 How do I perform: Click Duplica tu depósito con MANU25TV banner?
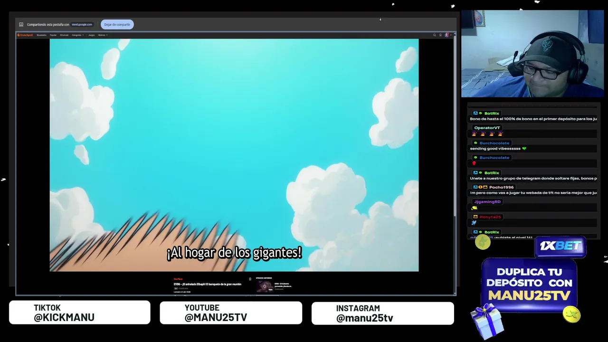click(530, 284)
